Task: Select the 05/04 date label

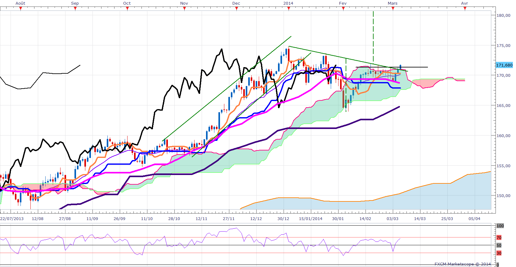Action: click(474, 219)
